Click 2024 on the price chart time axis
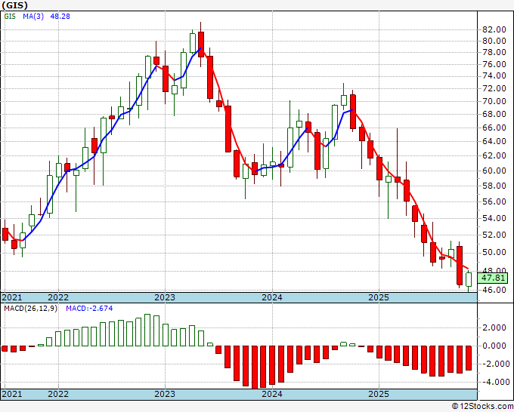The image size is (514, 412). 272,297
